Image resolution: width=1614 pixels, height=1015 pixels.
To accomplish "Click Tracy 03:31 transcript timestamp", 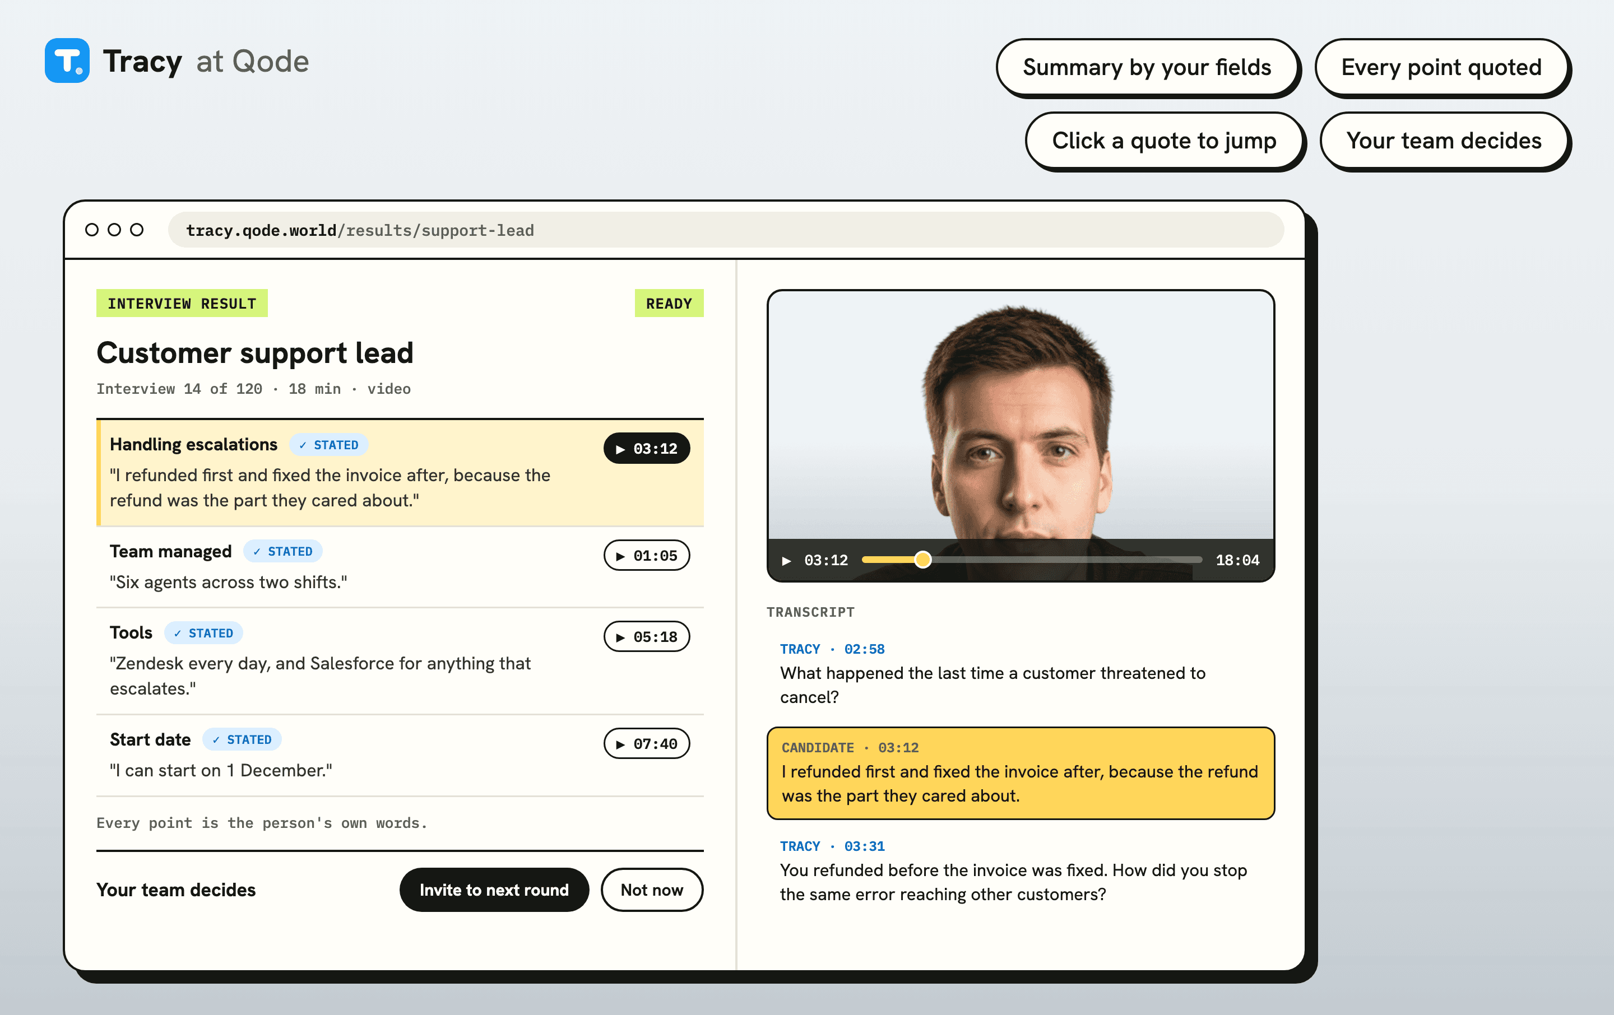I will (x=864, y=846).
